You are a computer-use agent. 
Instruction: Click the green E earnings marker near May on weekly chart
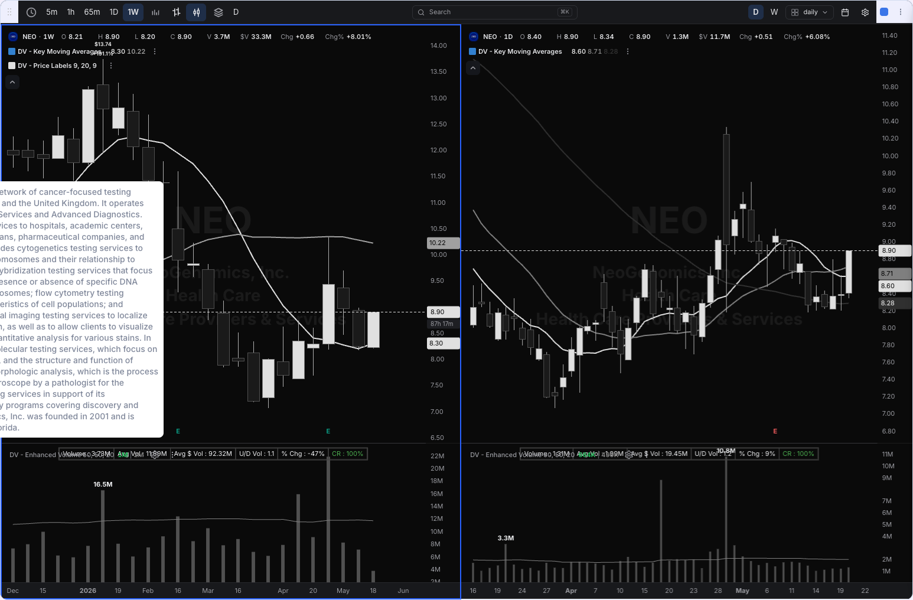point(328,431)
